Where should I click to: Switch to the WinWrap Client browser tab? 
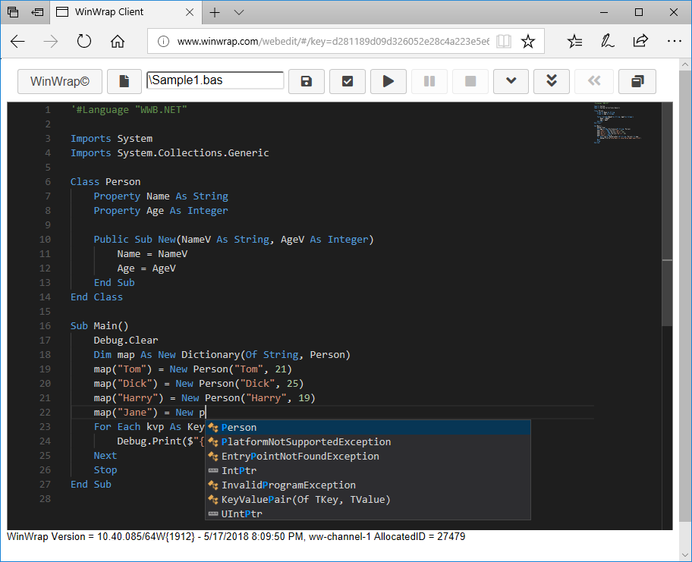pos(111,12)
